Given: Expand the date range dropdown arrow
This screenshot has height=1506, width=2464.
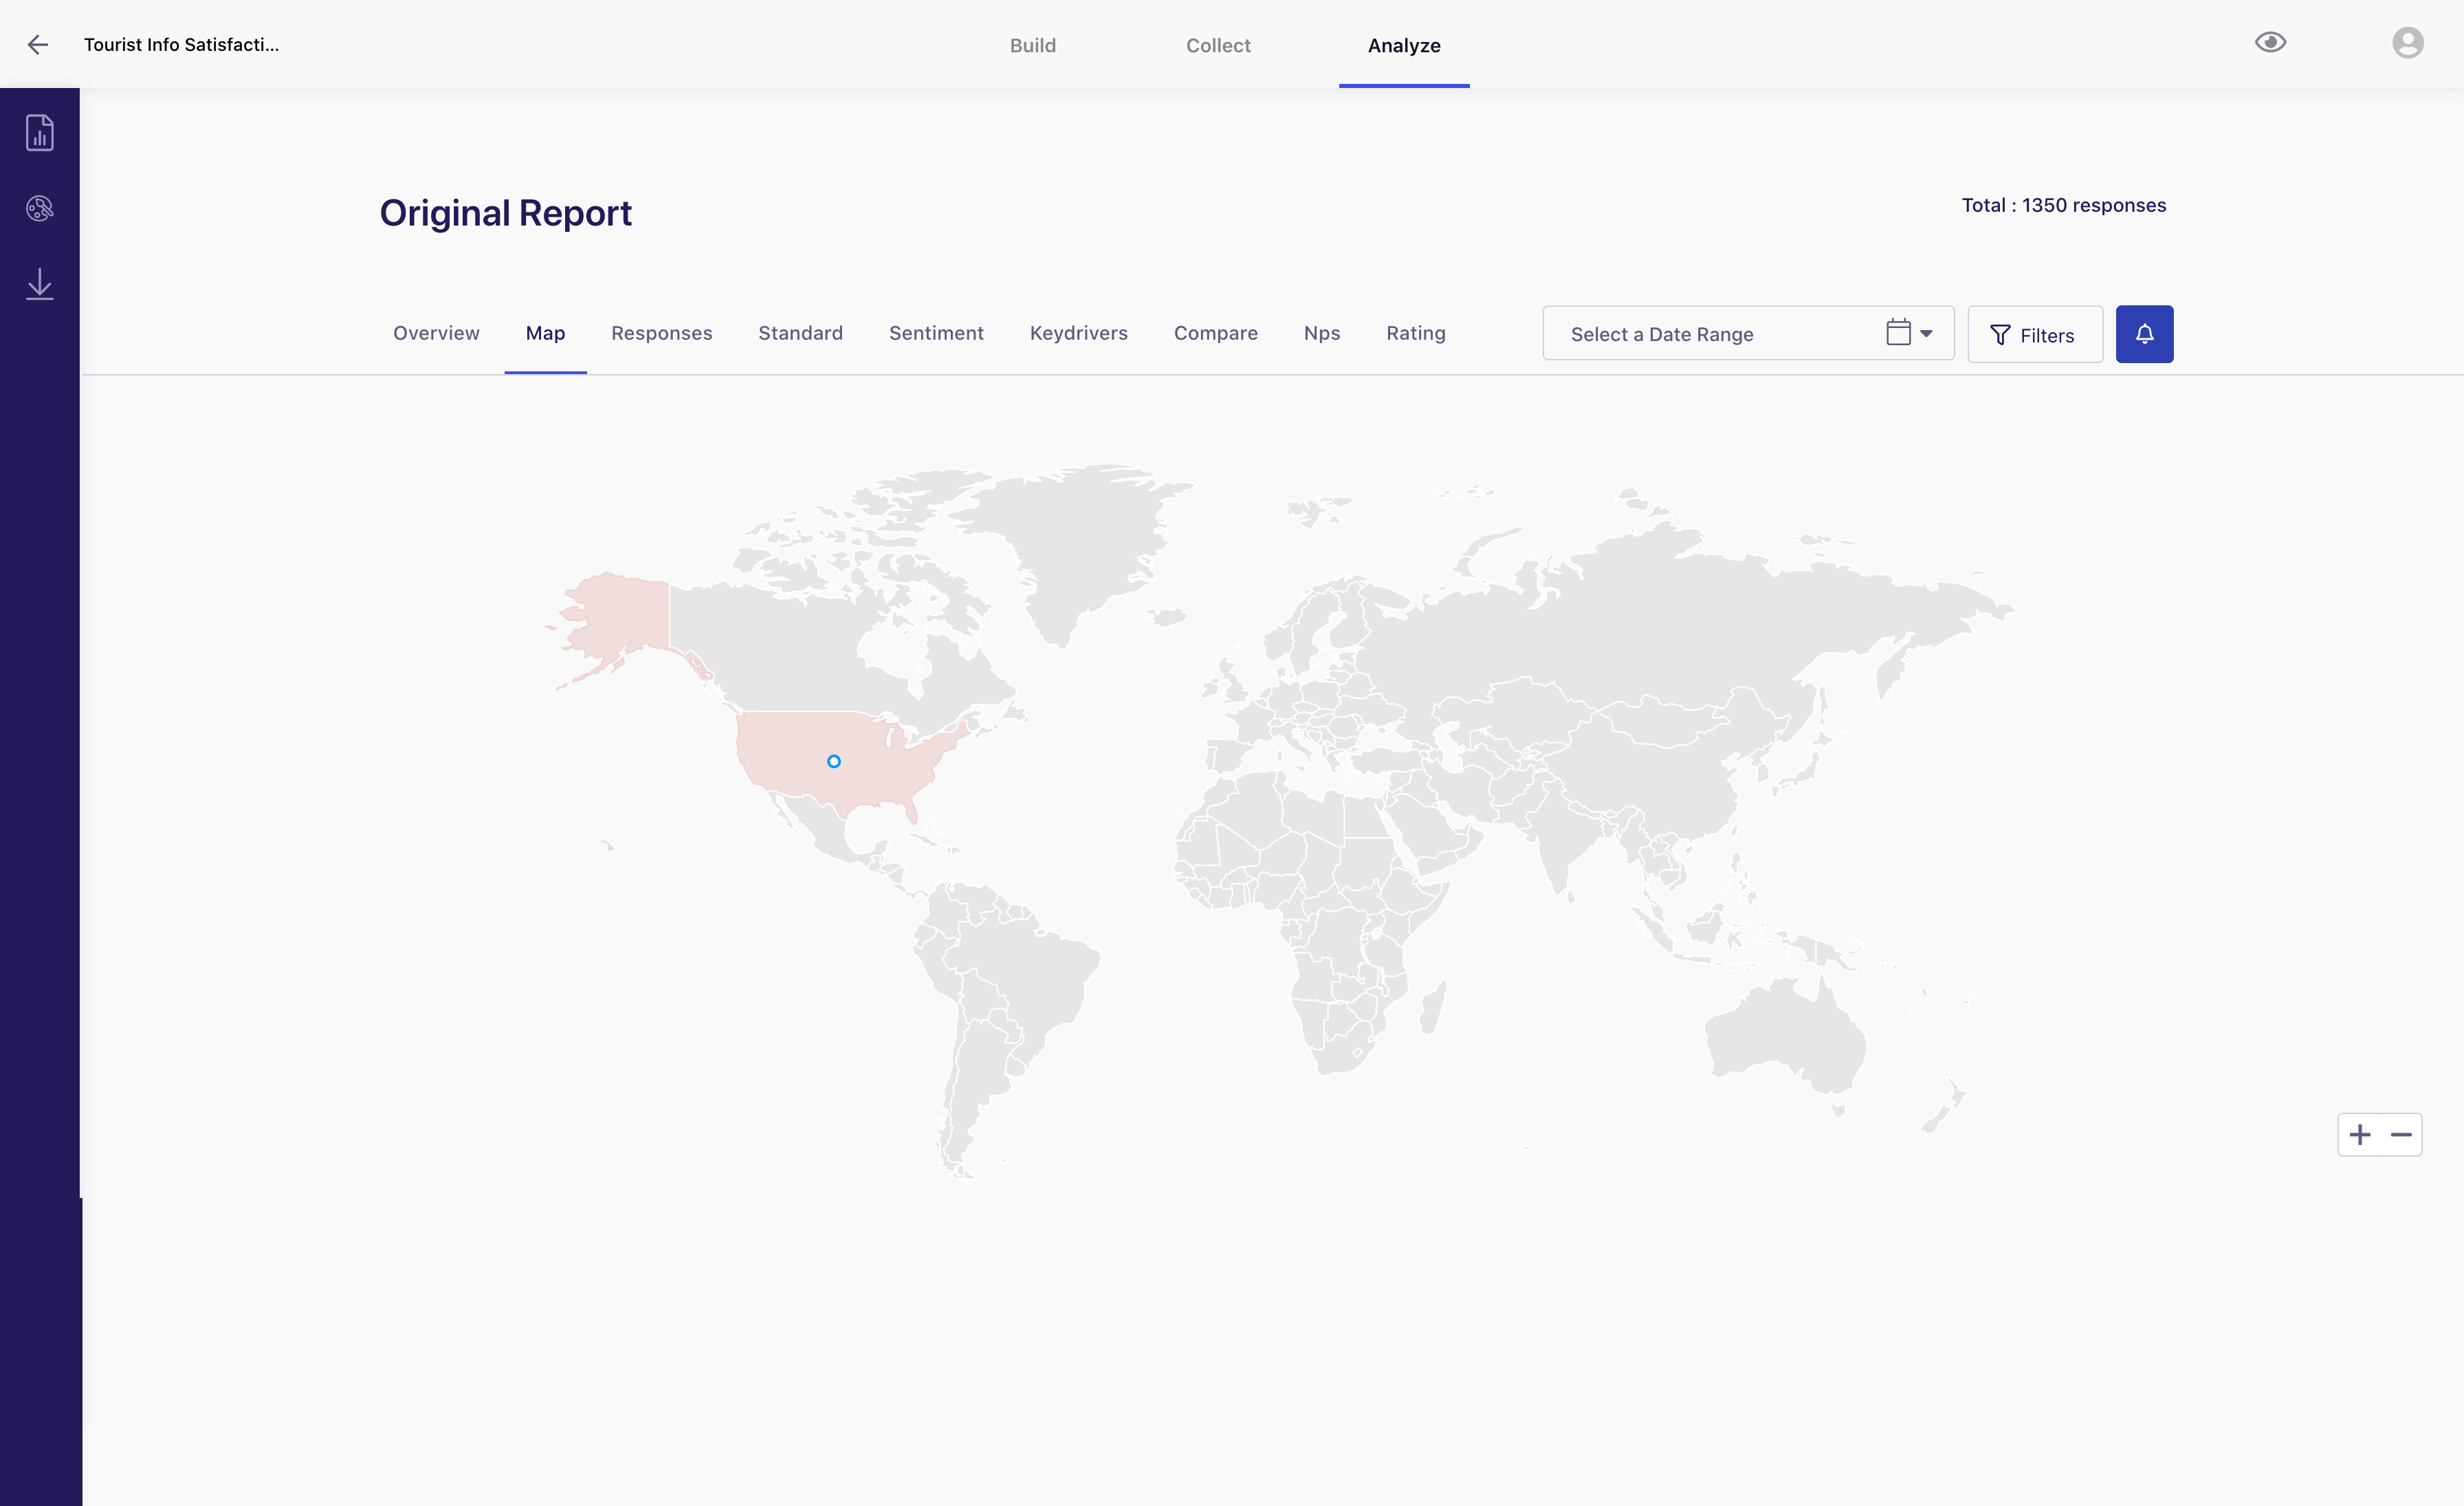Looking at the screenshot, I should tap(1926, 334).
